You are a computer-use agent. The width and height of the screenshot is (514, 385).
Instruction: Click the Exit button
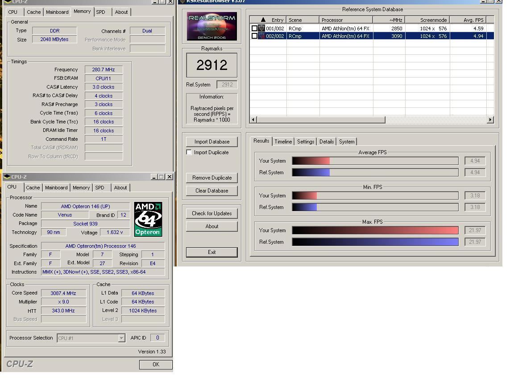212,252
